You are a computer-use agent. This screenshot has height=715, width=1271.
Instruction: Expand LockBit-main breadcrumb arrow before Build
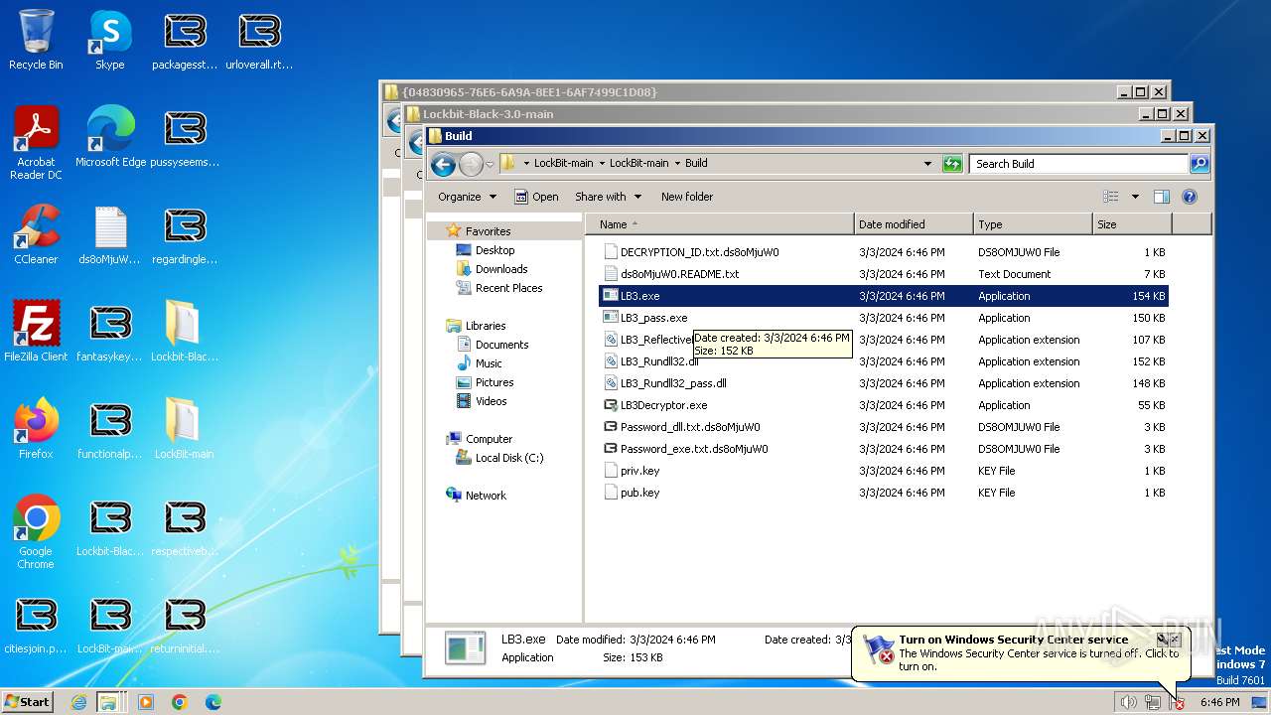[x=677, y=163]
